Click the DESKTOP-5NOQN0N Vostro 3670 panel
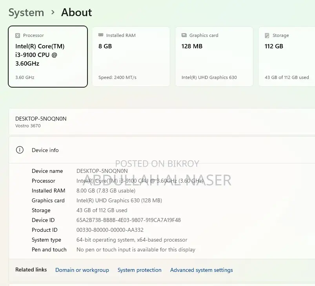Viewport: 315px width, 286px height. [162, 122]
